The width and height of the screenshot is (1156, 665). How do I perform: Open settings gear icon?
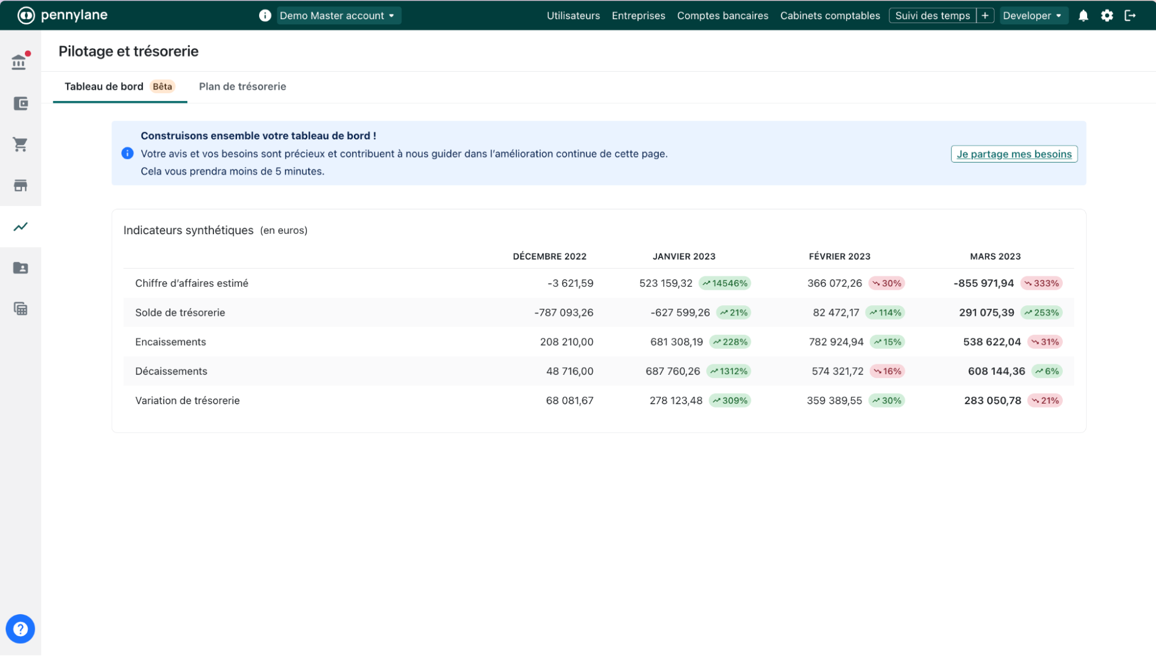pyautogui.click(x=1107, y=16)
